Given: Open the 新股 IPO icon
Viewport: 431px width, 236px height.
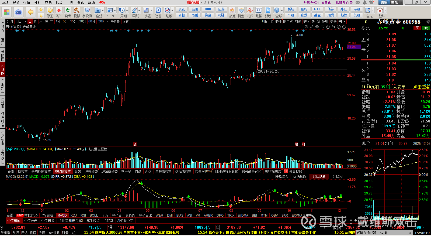Looking at the screenshot, I should [268, 10].
